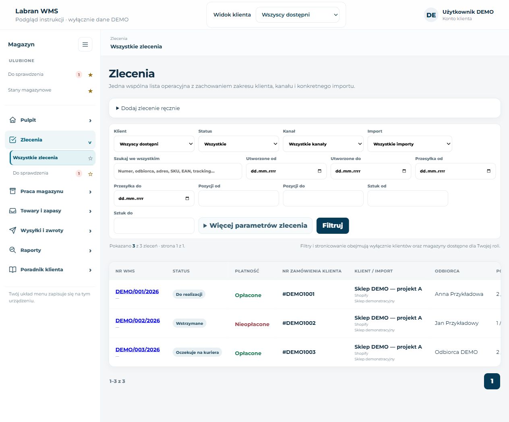Click the Poradnik klienta book icon

click(13, 269)
